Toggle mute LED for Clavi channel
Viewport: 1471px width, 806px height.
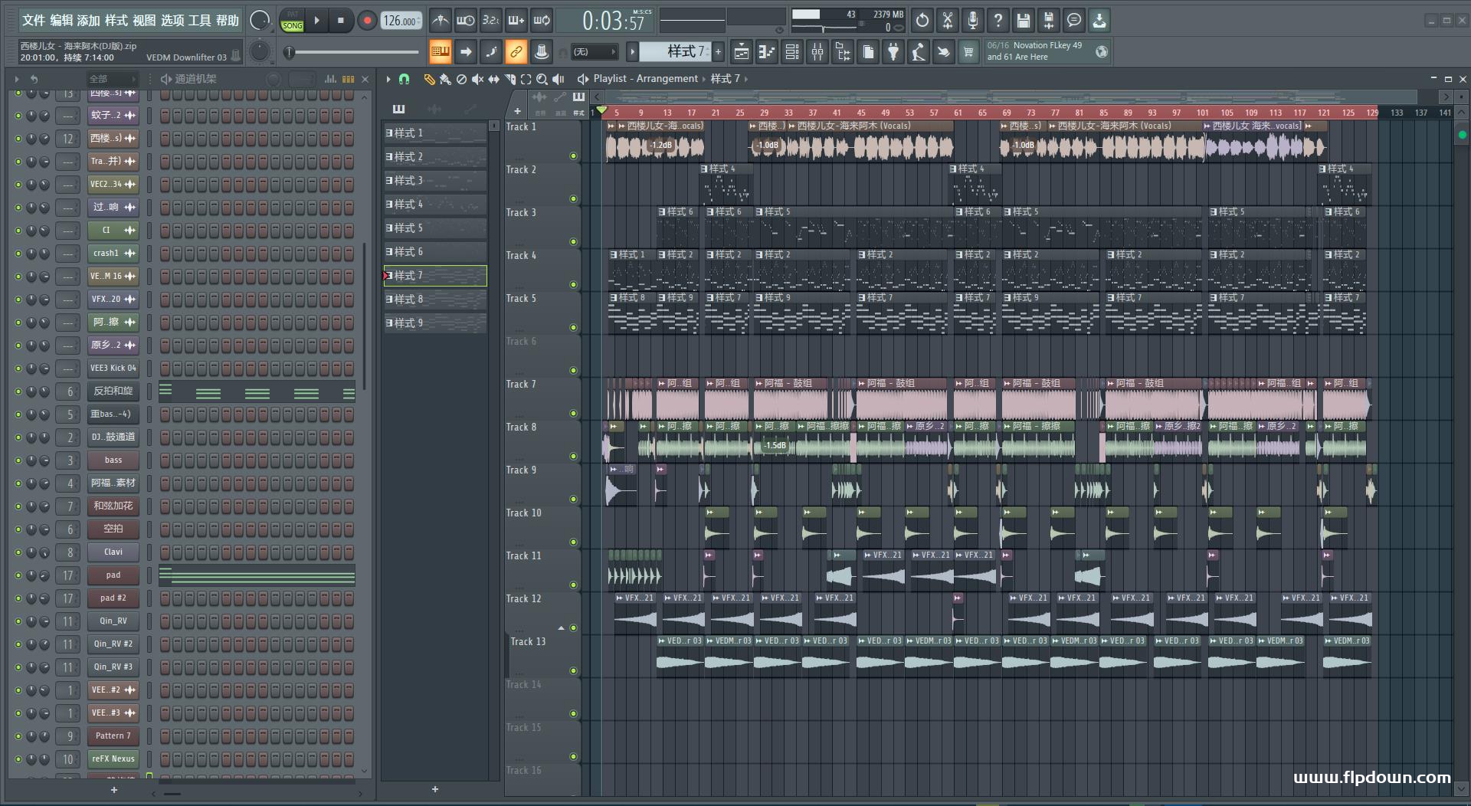[x=18, y=552]
